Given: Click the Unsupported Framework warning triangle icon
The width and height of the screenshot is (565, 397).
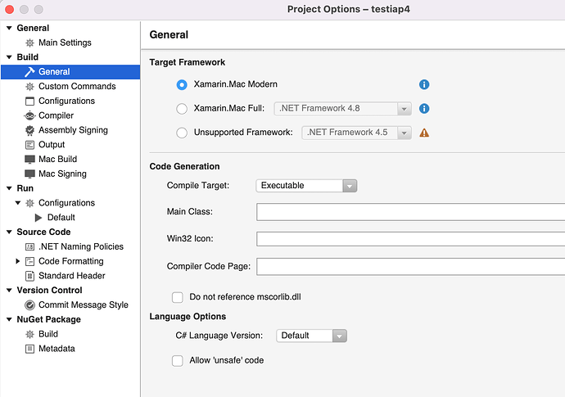Looking at the screenshot, I should coord(424,133).
